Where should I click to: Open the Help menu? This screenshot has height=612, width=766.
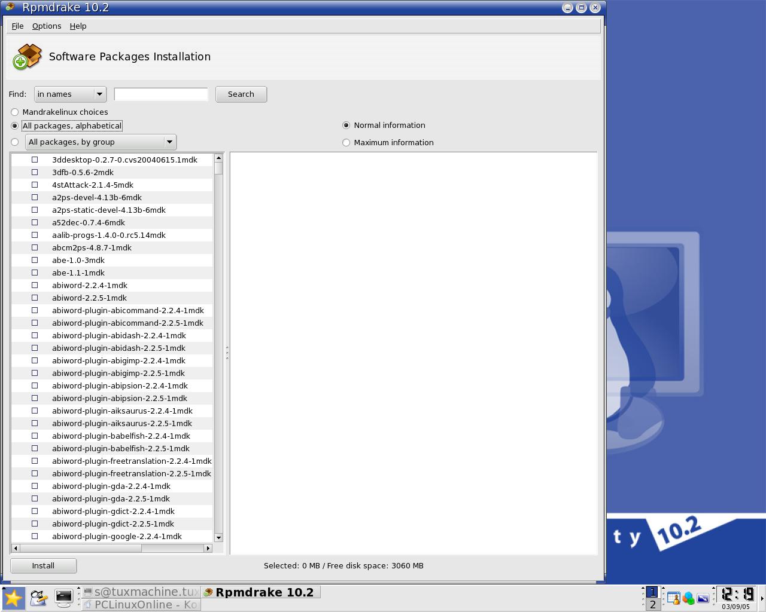click(78, 26)
